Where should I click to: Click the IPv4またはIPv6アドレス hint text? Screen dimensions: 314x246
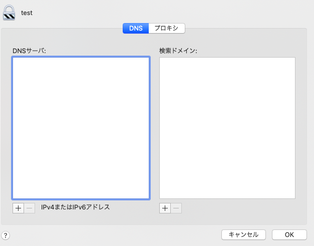(x=75, y=207)
